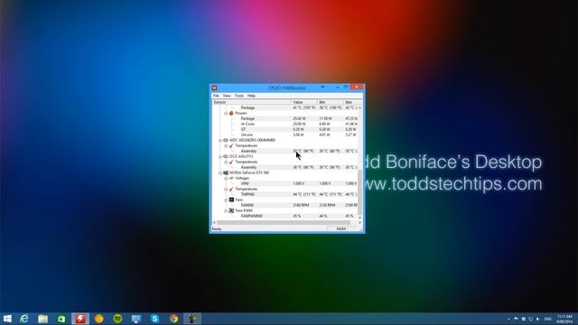Click the Fans icon
Screen dimensions: 578x325
(231, 200)
